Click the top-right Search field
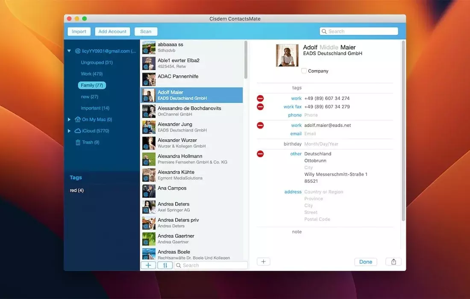This screenshot has height=299, width=470. coord(359,32)
